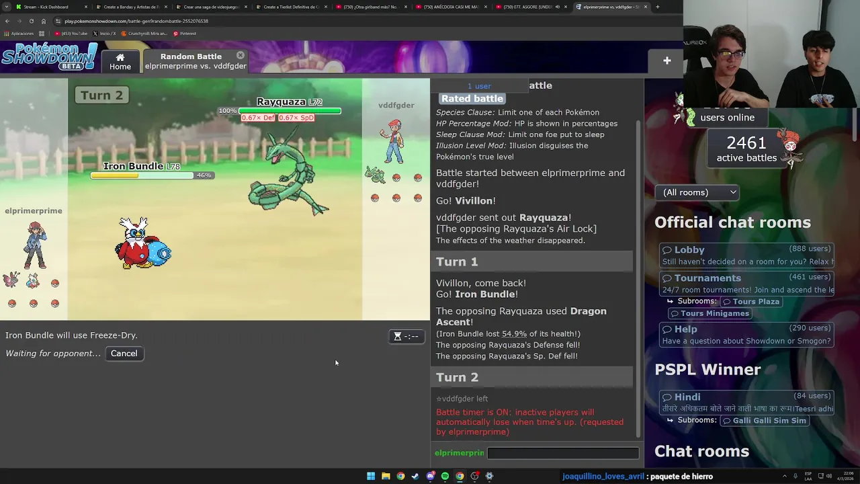Open the Tours Plaza subroom
Image resolution: width=860 pixels, height=484 pixels.
point(750,301)
